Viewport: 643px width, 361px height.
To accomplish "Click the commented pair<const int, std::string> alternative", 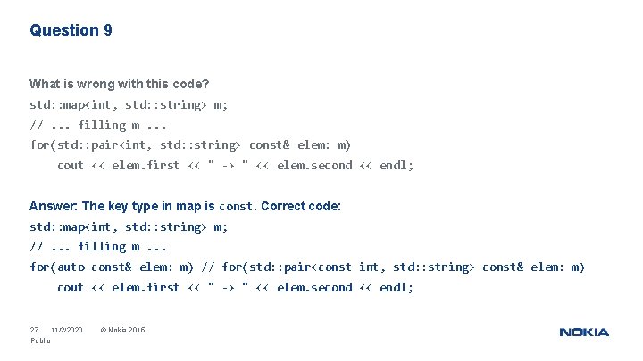I will click(393, 267).
